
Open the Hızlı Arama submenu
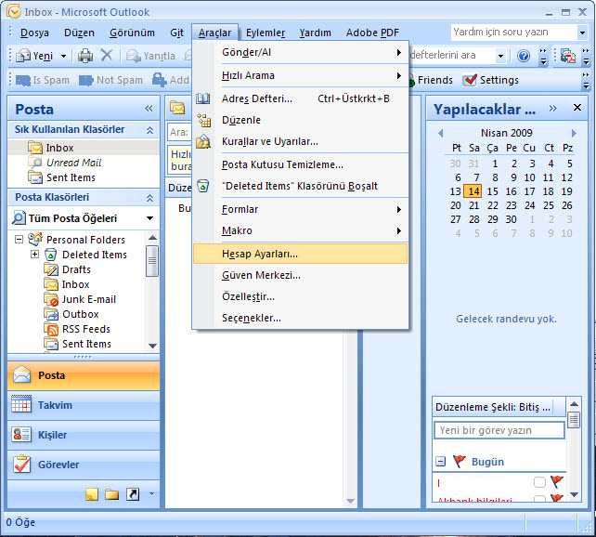point(300,75)
